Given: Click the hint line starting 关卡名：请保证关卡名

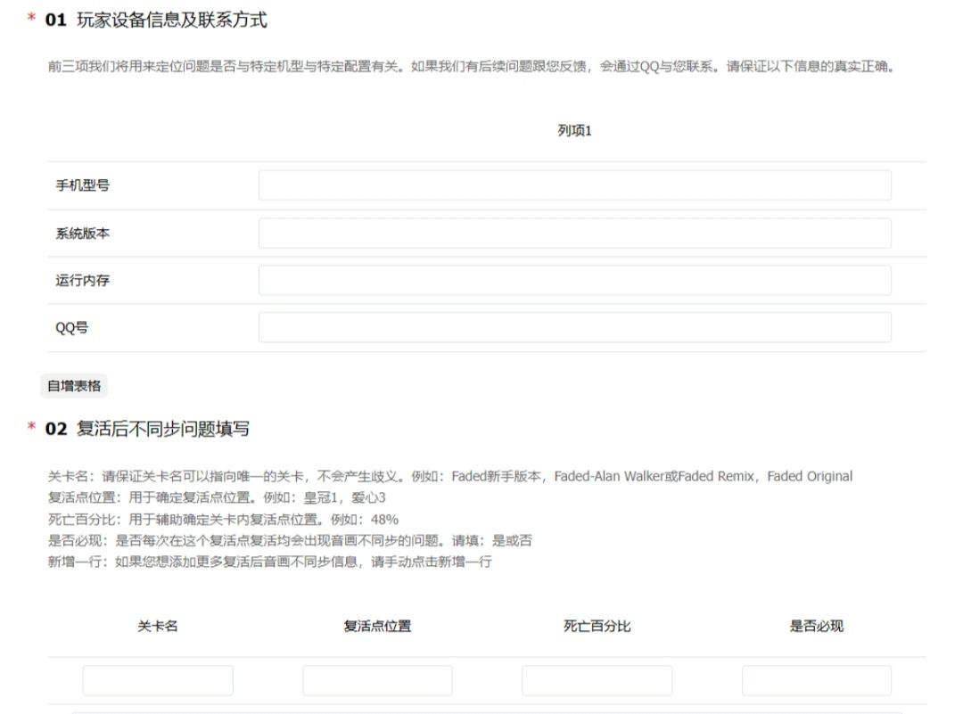Looking at the screenshot, I should (450, 476).
